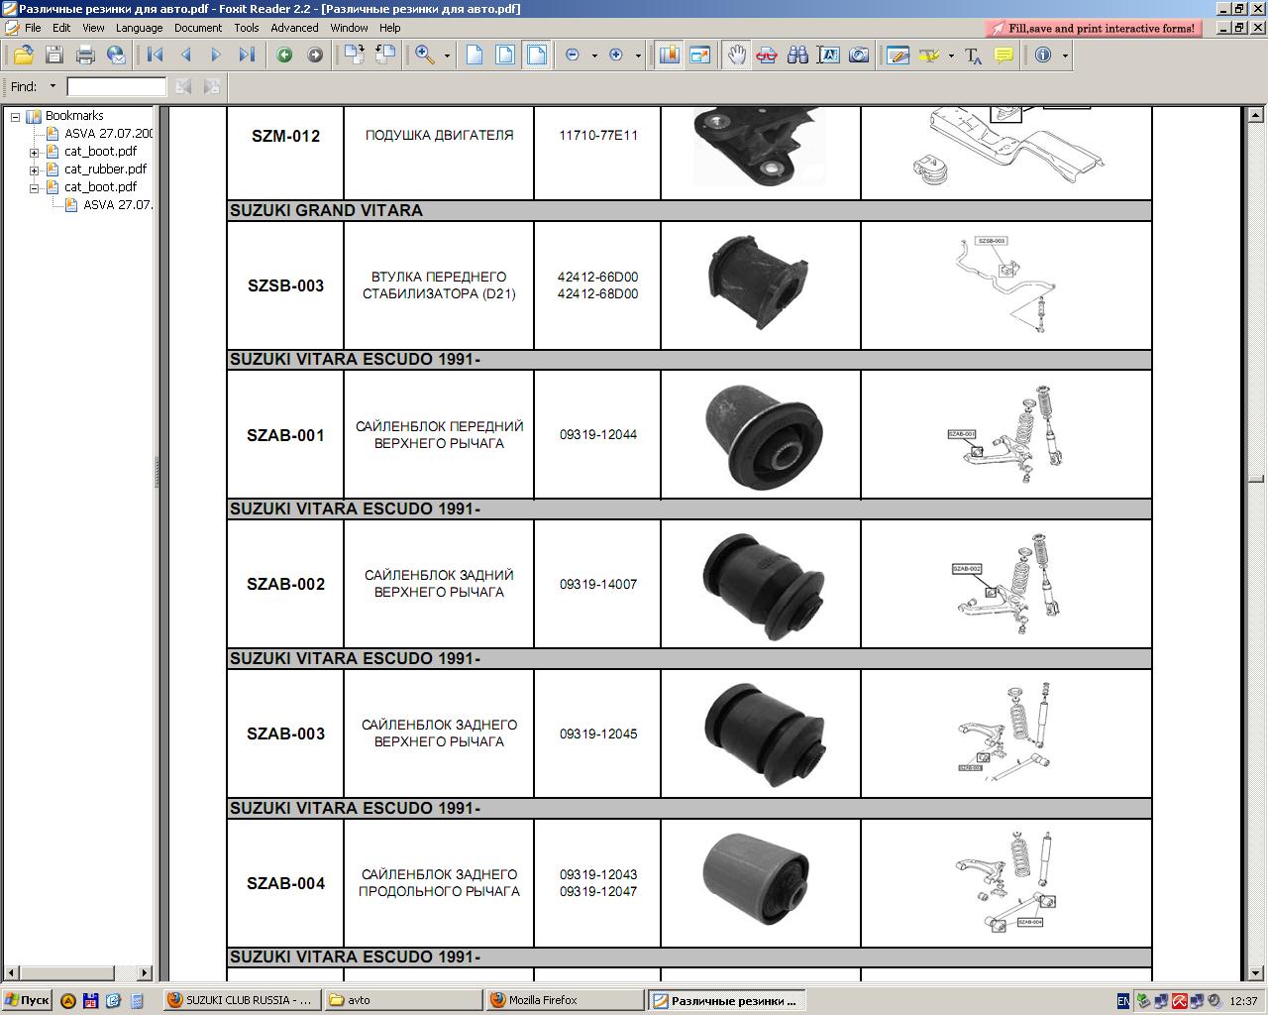Open the binoculars search tool
Screen dimensions: 1268x1015
(x=797, y=56)
